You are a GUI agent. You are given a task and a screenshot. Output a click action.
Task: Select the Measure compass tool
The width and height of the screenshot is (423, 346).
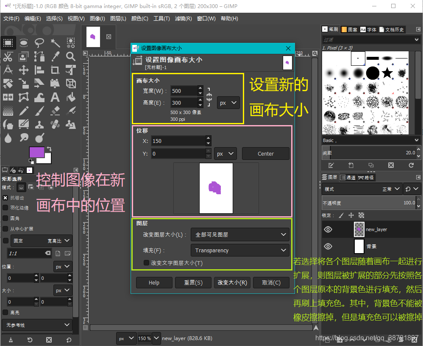coord(8,70)
